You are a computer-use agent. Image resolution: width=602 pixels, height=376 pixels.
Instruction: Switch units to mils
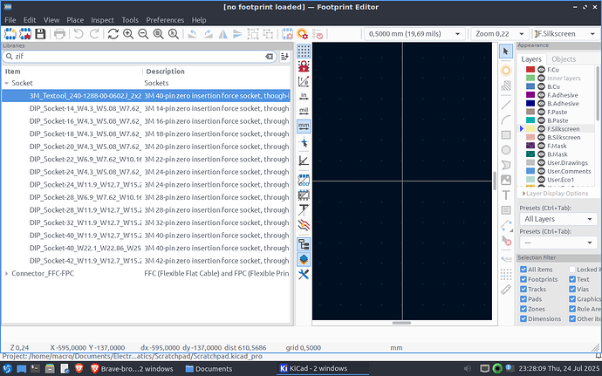pos(304,111)
